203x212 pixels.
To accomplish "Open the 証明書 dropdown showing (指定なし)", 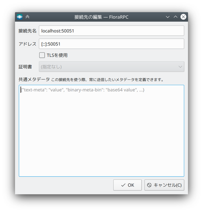I will tap(112, 66).
